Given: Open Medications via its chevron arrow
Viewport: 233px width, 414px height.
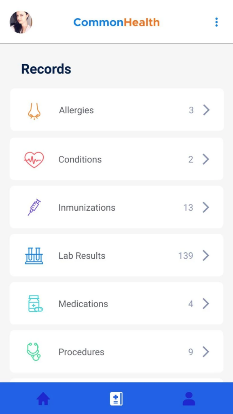Looking at the screenshot, I should click(x=206, y=303).
